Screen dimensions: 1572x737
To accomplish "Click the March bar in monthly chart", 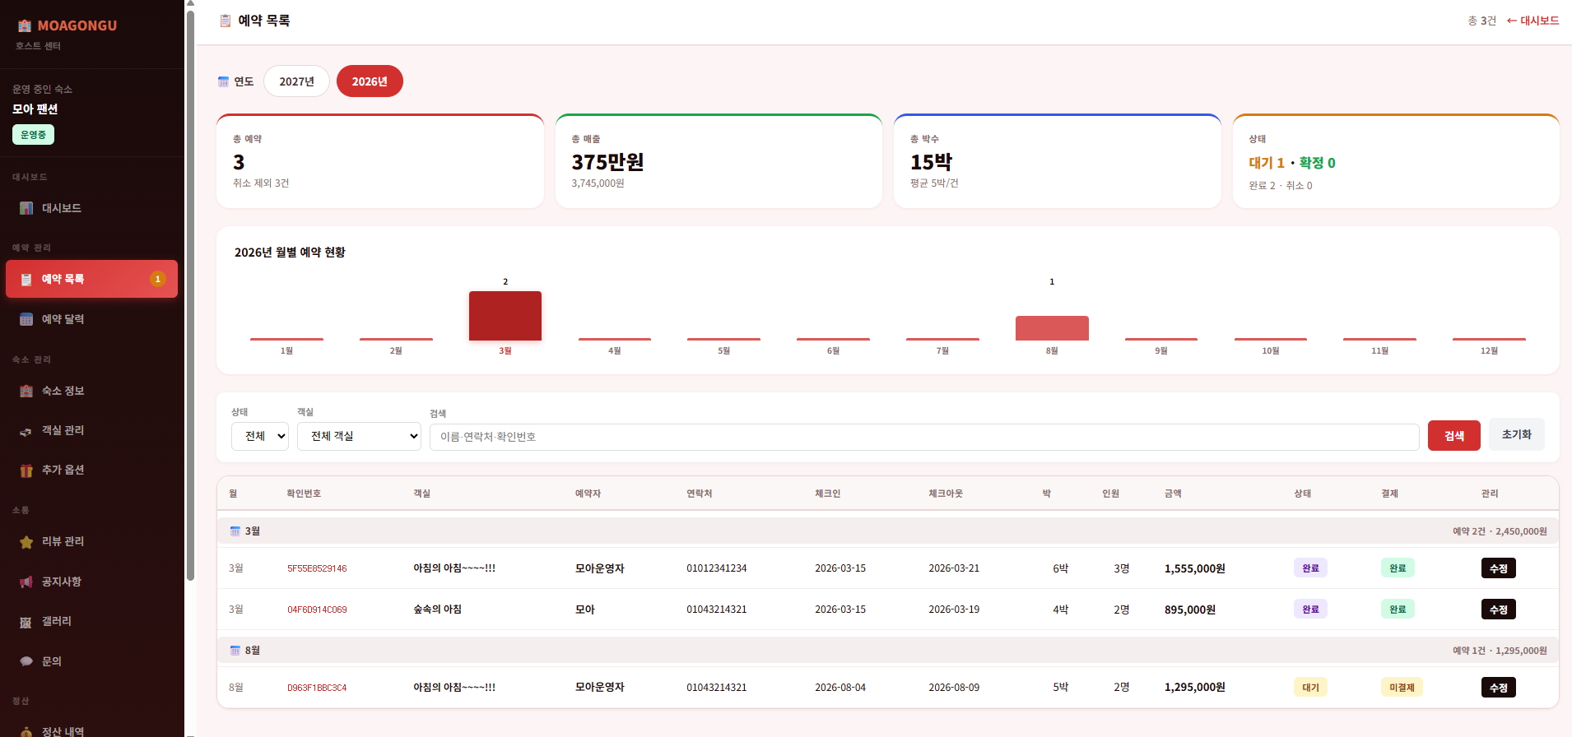I will pos(505,316).
